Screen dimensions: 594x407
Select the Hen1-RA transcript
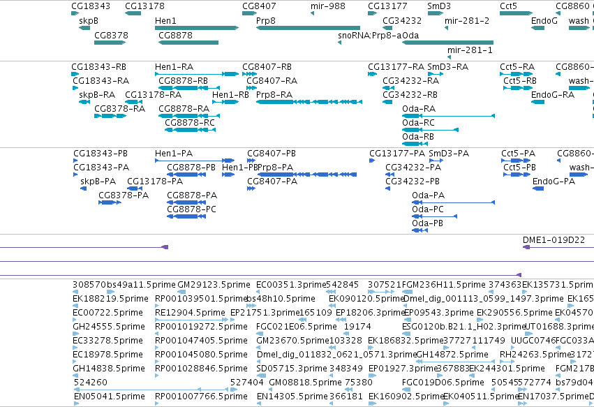[x=197, y=74]
